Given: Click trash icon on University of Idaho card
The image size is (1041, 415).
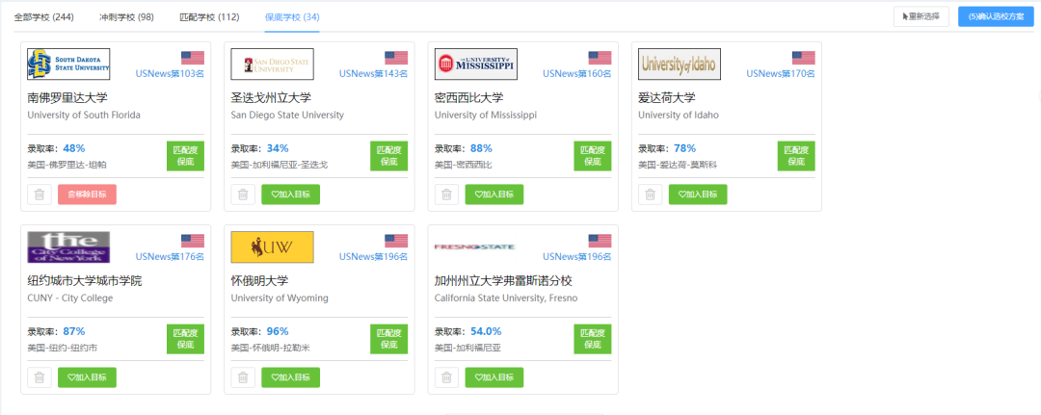Looking at the screenshot, I should point(651,195).
